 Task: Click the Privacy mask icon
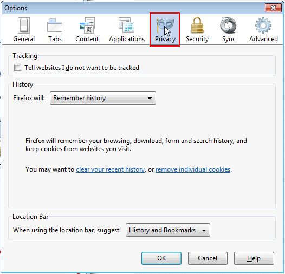(x=165, y=25)
